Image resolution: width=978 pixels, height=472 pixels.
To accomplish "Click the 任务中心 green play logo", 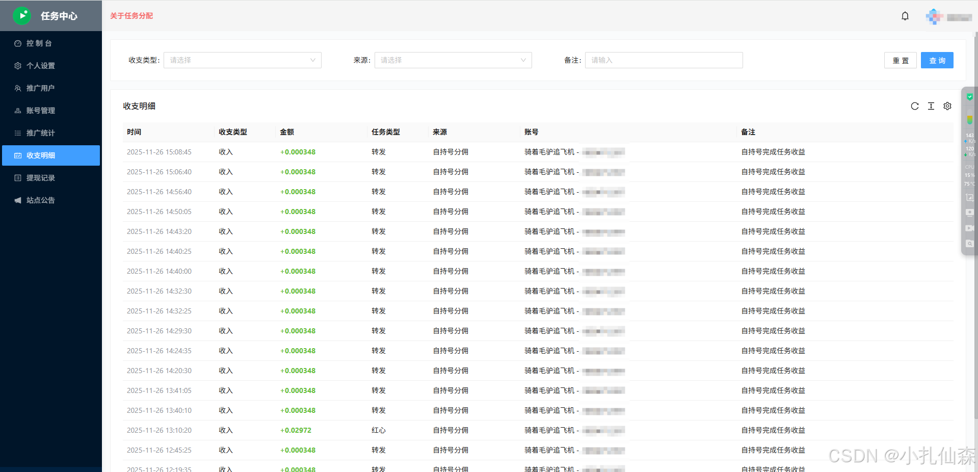I will pos(22,16).
